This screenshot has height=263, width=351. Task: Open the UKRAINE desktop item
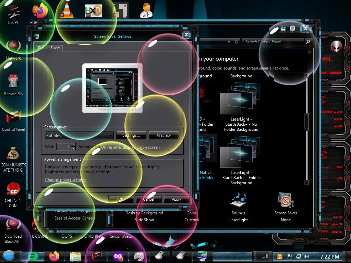(40, 236)
